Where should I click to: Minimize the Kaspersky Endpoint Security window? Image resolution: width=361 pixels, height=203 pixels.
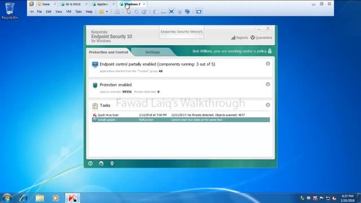259,29
